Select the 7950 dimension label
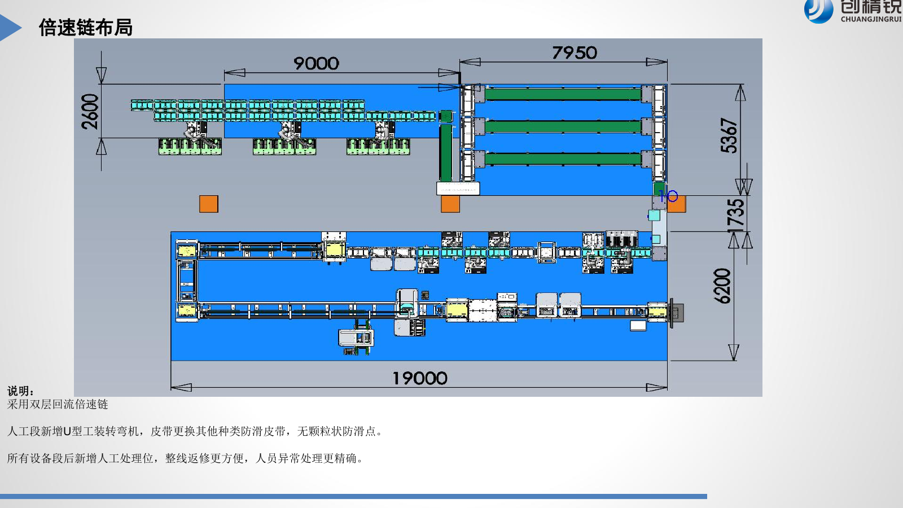 pos(574,52)
